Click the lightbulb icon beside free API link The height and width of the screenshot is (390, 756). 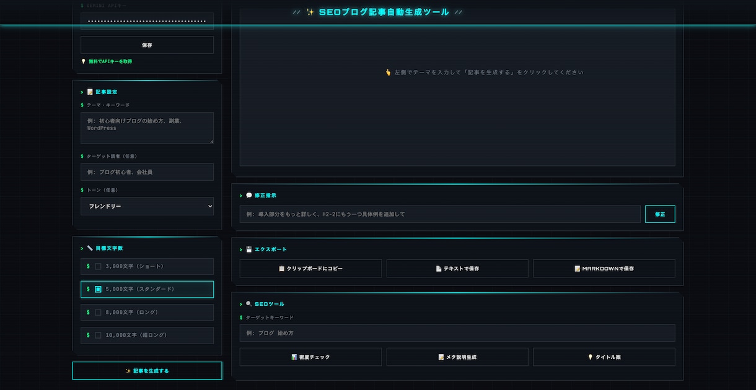coord(84,62)
